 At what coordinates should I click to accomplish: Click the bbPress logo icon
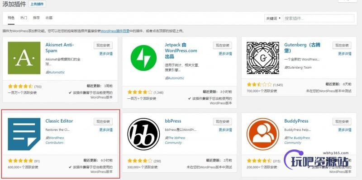point(143,134)
